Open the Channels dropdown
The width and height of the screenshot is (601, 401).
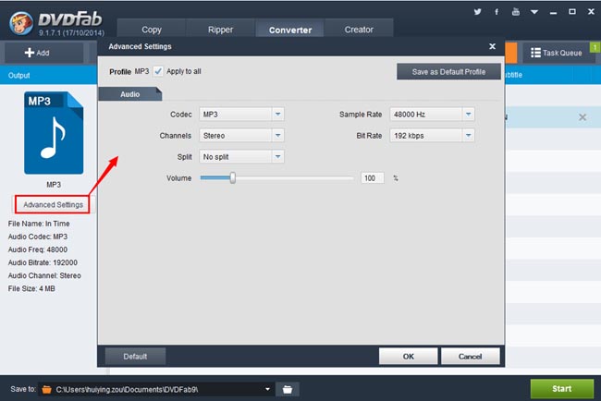click(x=241, y=135)
